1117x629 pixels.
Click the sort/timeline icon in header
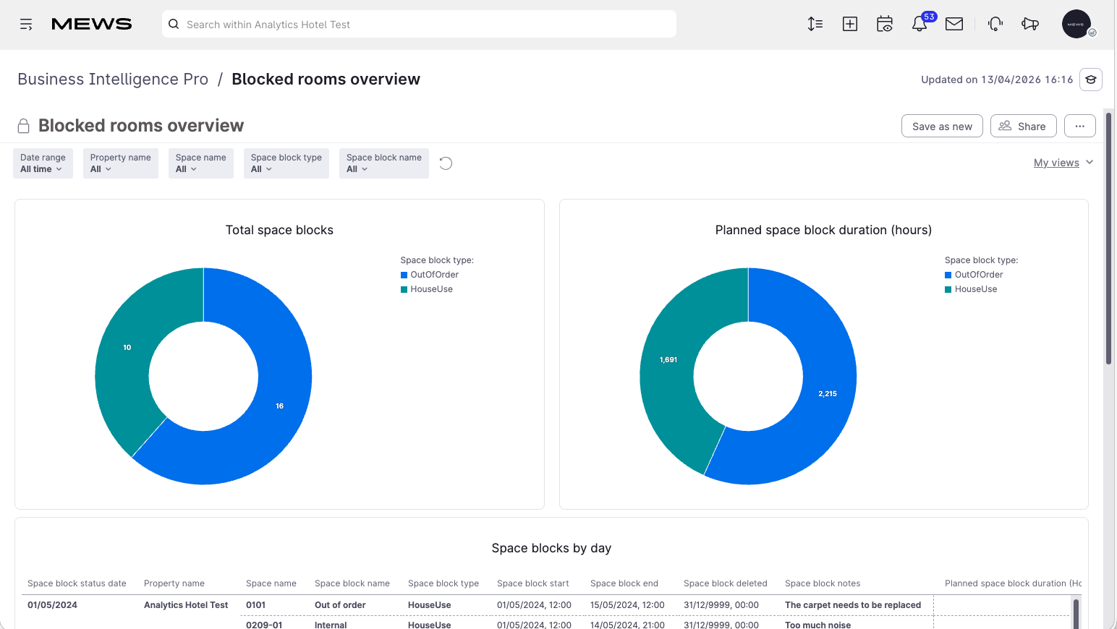(x=815, y=24)
